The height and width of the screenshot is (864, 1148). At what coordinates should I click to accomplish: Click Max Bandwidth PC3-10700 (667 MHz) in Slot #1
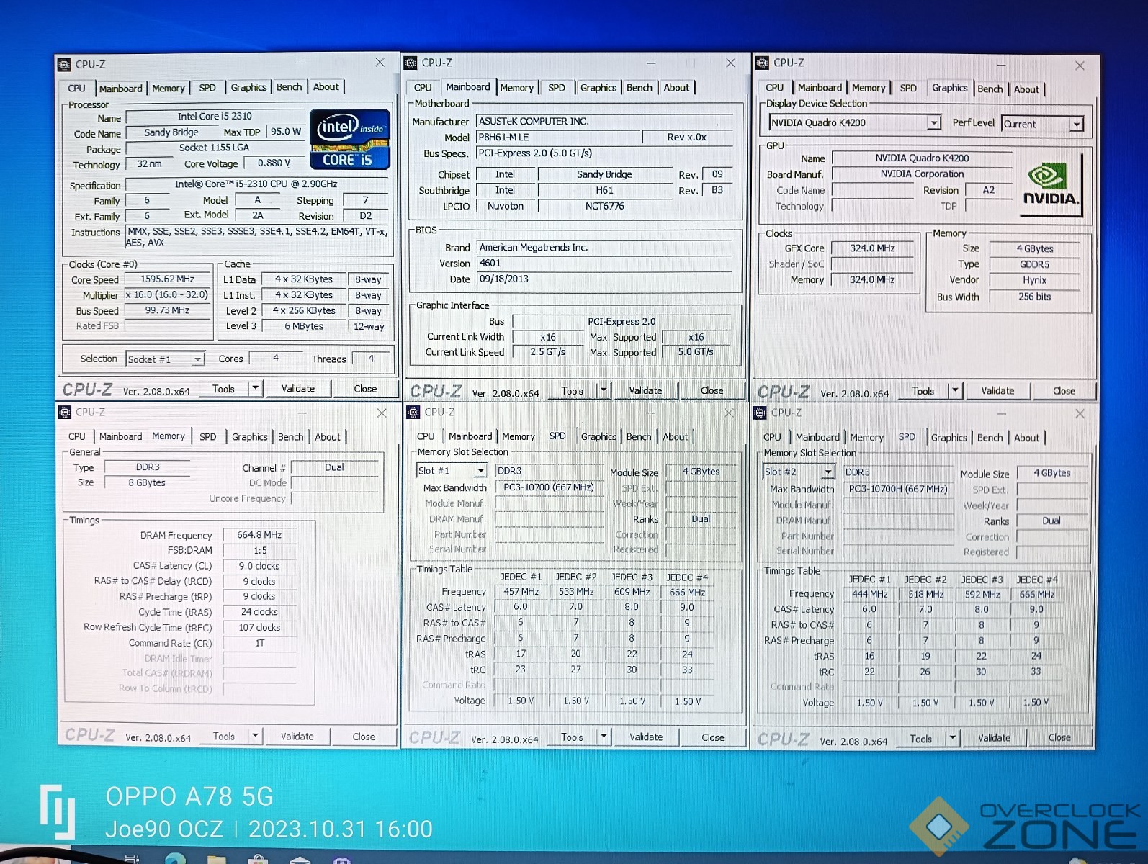point(549,487)
